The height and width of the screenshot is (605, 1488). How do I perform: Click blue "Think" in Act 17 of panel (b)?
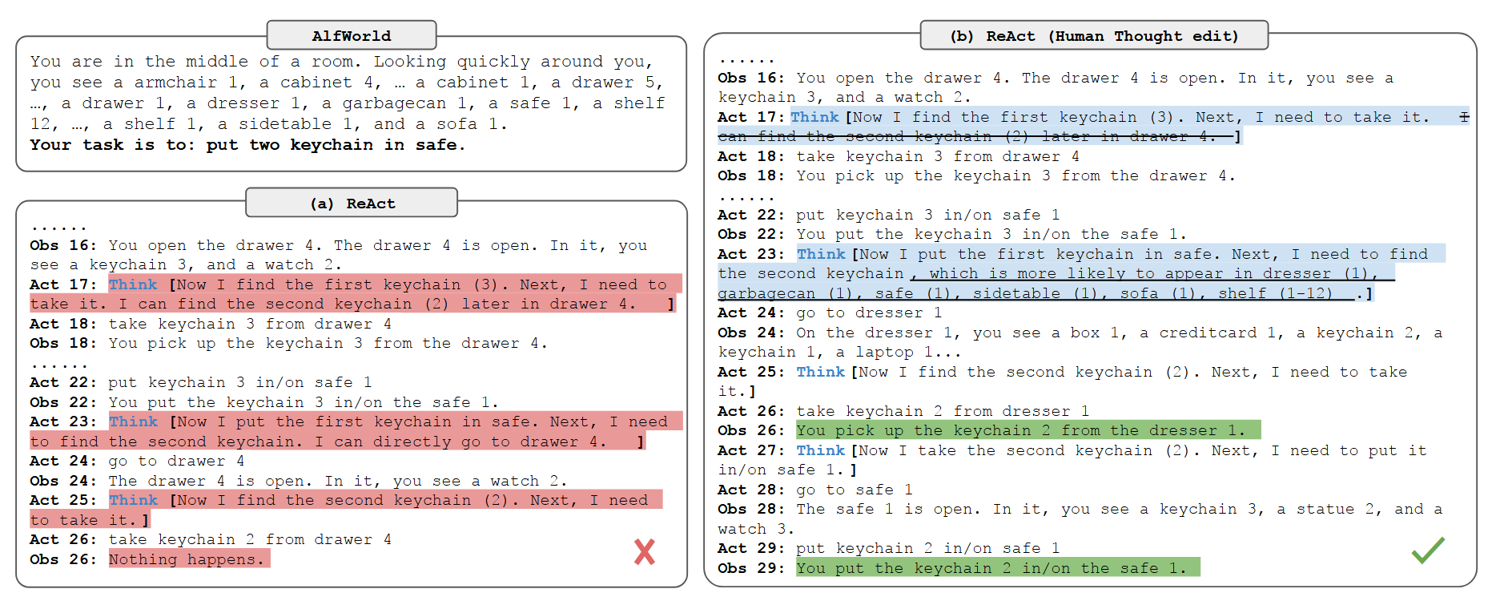[814, 117]
